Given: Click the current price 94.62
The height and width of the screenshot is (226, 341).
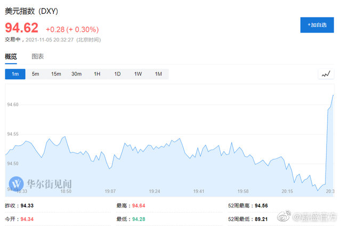Looking at the screenshot, I should coord(21,28).
